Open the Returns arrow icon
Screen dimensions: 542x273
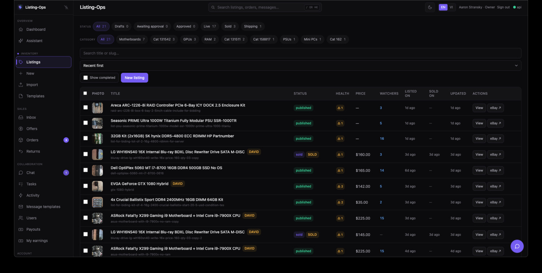(x=21, y=151)
